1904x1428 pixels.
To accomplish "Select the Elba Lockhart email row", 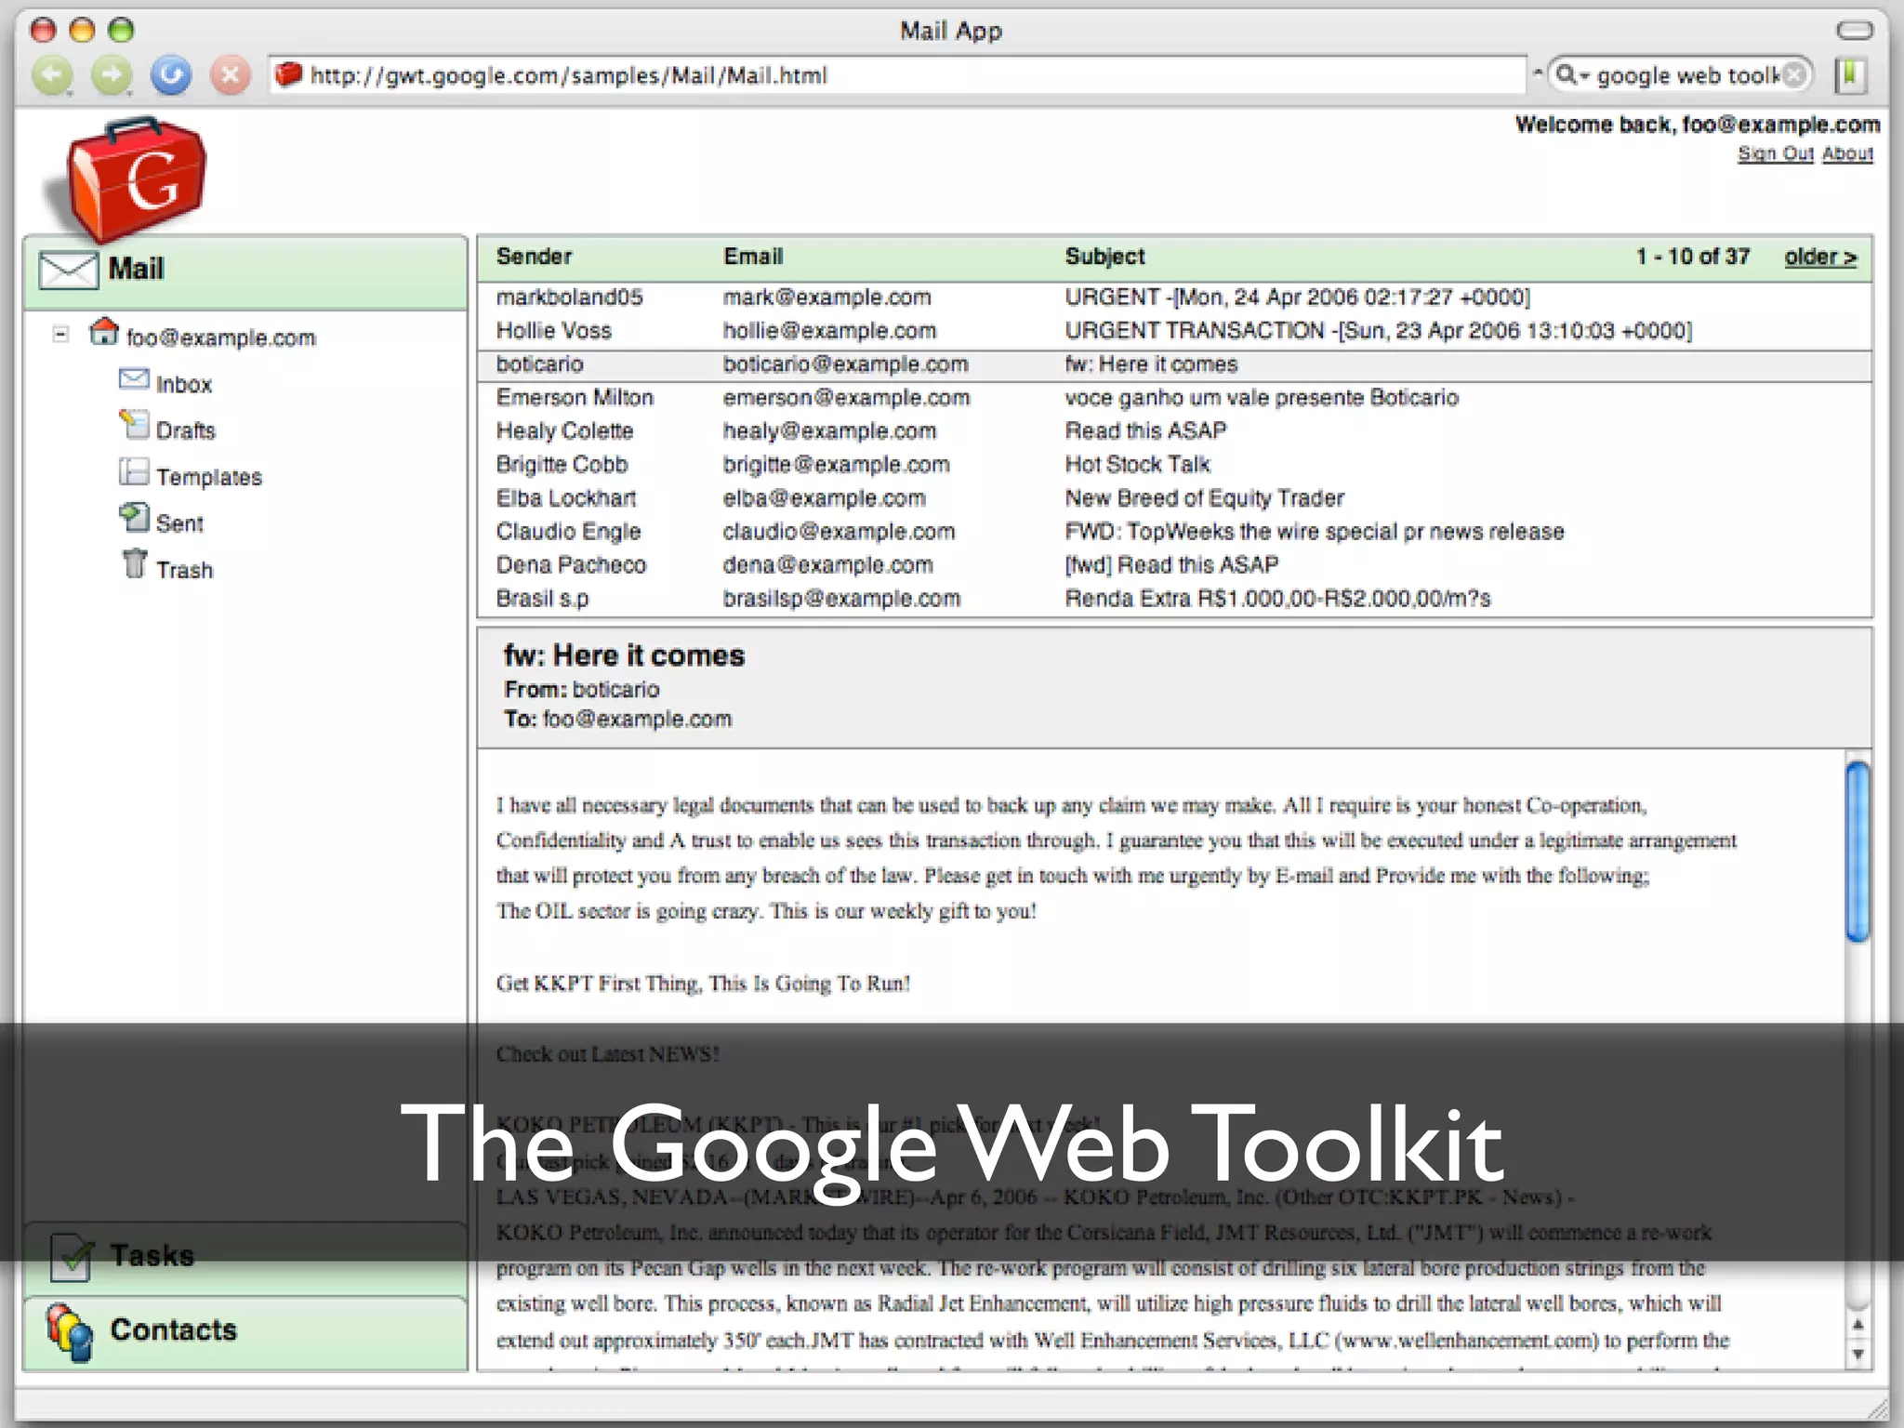I will pos(1175,498).
